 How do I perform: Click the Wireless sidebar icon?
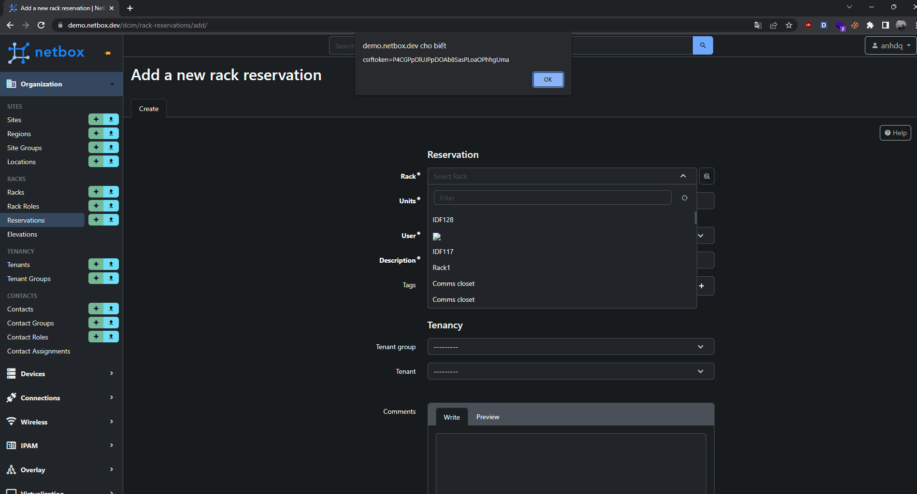[11, 421]
